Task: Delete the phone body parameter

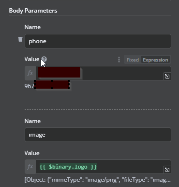Action: (x=20, y=39)
